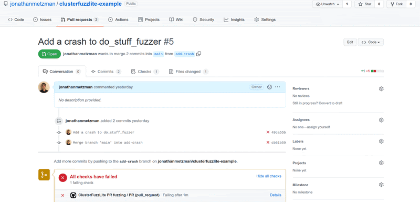Click the Open status badge

pyautogui.click(x=49, y=54)
